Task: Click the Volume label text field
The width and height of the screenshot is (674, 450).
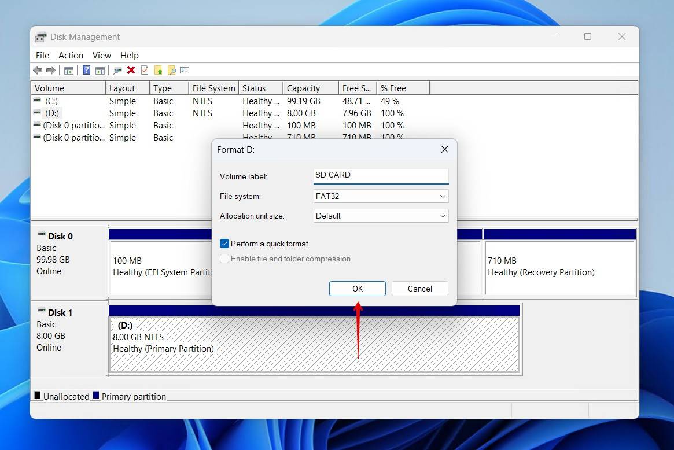Action: (381, 175)
